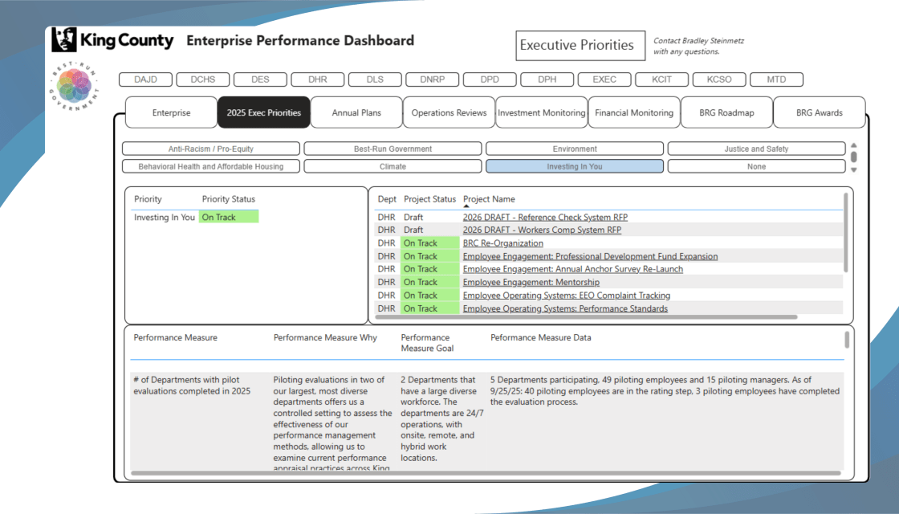This screenshot has width=899, height=514.
Task: Select the DHR department button
Action: (x=317, y=80)
